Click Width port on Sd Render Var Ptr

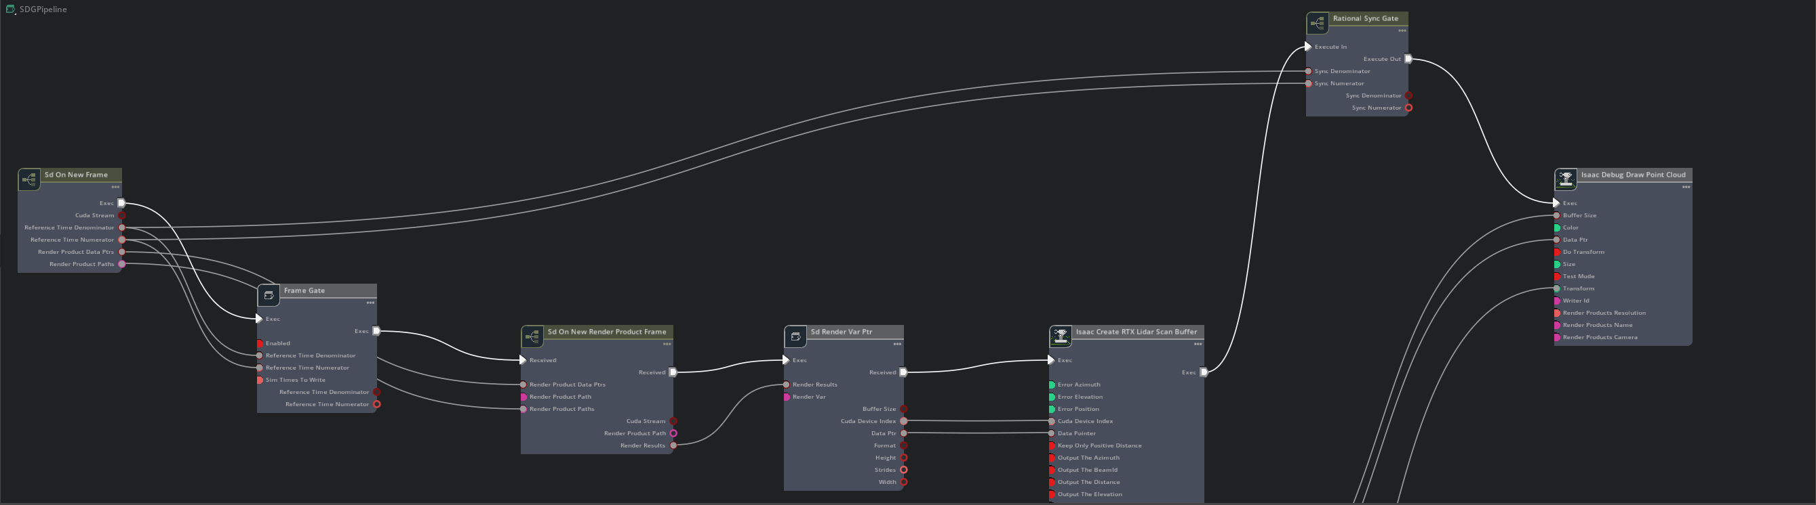904,483
